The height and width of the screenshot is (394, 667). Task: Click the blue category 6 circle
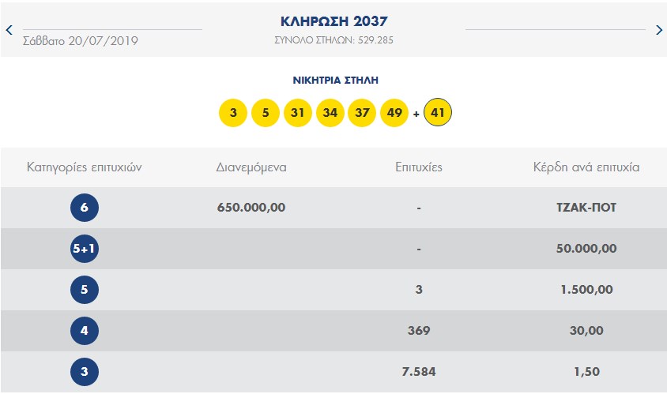(85, 208)
